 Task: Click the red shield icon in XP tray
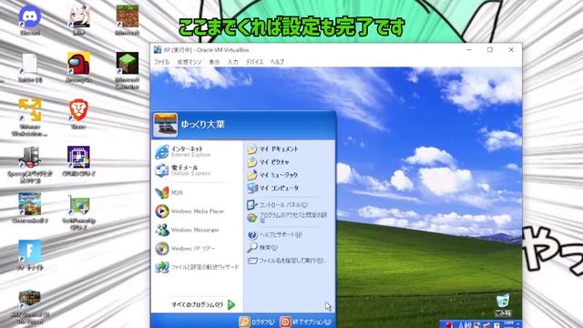pyautogui.click(x=449, y=325)
